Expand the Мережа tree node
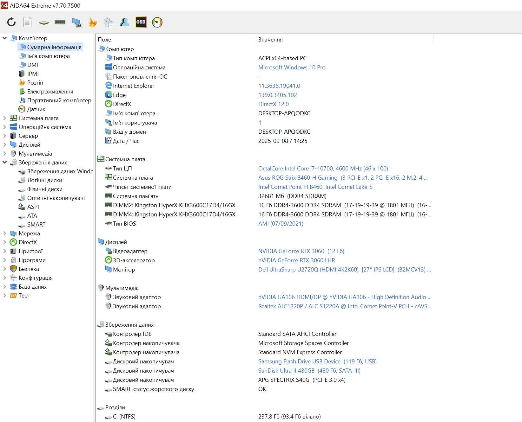This screenshot has height=422, width=522. 4,233
